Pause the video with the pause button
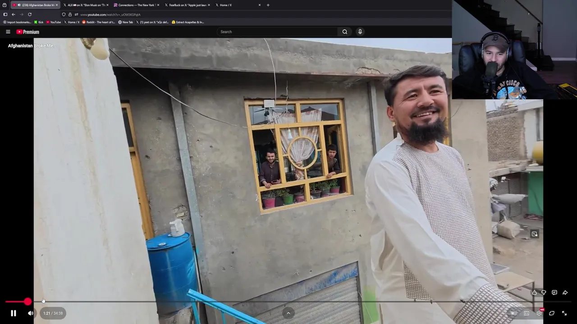Screen dimensions: 577x324 [x=14, y=313]
